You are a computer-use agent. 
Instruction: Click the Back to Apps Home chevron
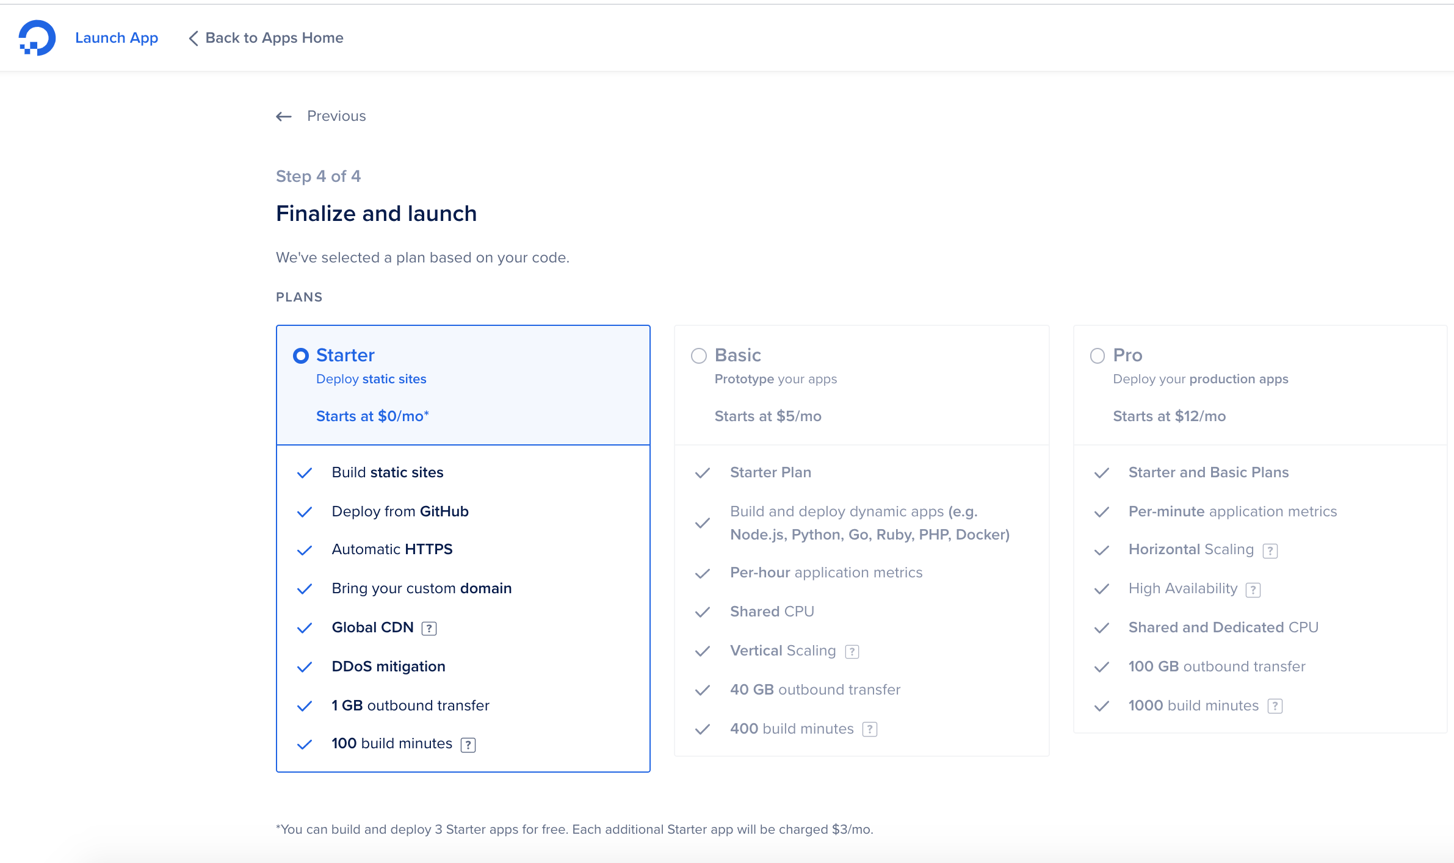(194, 38)
